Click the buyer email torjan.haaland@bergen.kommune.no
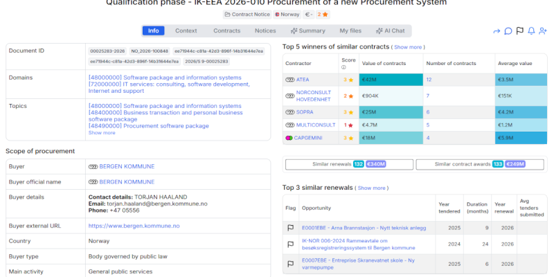The image size is (554, 277). coord(157,204)
